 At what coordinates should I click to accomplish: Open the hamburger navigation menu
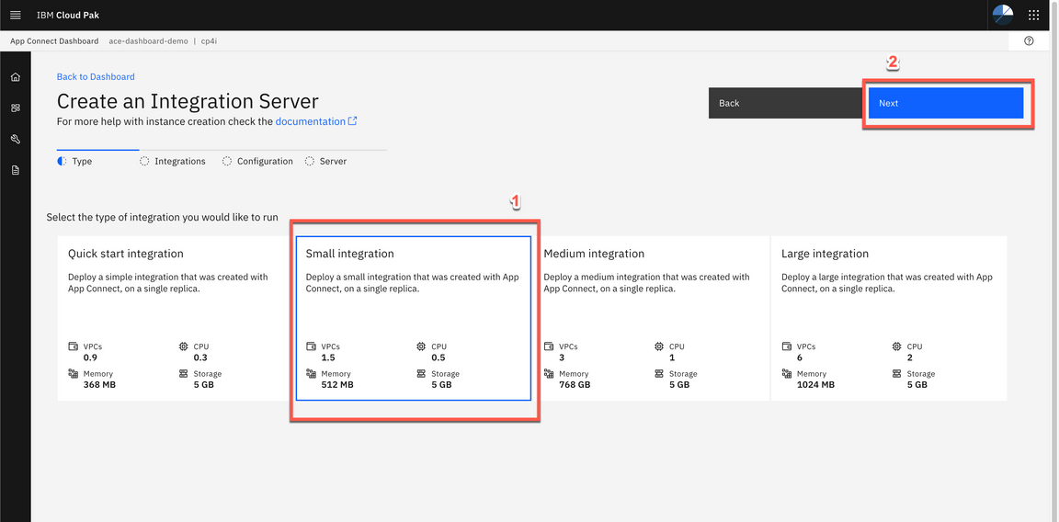[15, 16]
